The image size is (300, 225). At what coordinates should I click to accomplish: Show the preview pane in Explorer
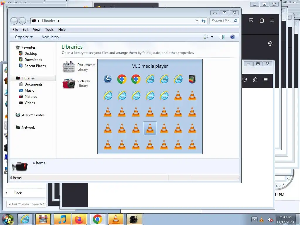222,37
